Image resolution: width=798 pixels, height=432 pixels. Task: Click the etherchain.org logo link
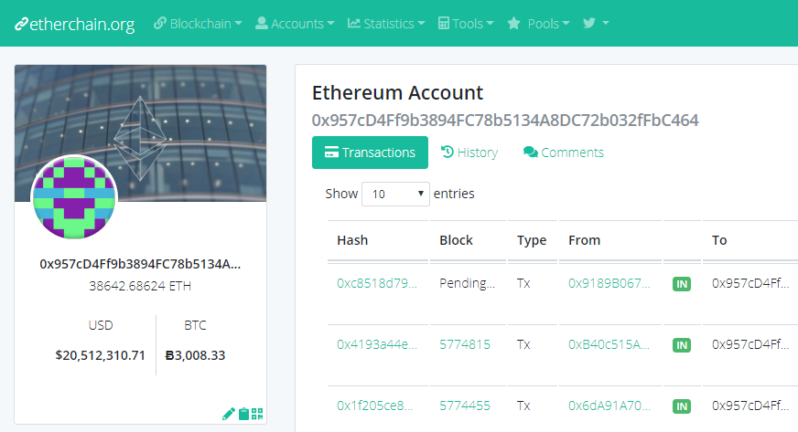[75, 24]
